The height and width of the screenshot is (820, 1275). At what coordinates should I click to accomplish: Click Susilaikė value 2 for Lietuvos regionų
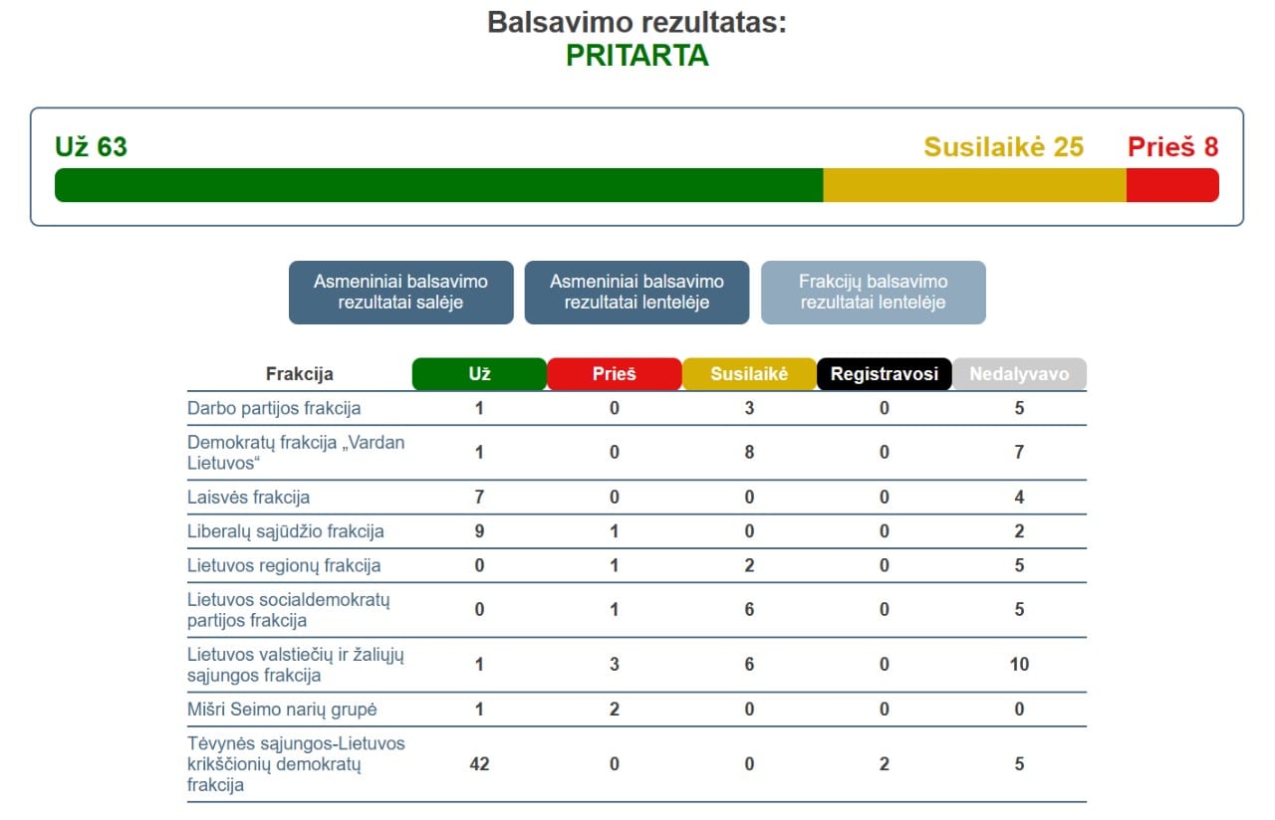(749, 565)
